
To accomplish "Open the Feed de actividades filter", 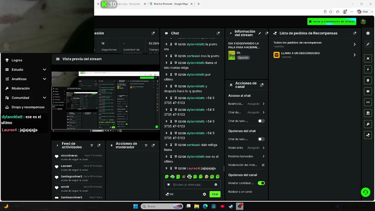I will pyautogui.click(x=92, y=145).
